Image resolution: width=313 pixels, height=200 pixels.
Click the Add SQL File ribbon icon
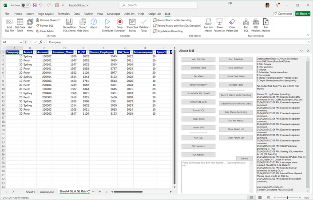(9, 25)
